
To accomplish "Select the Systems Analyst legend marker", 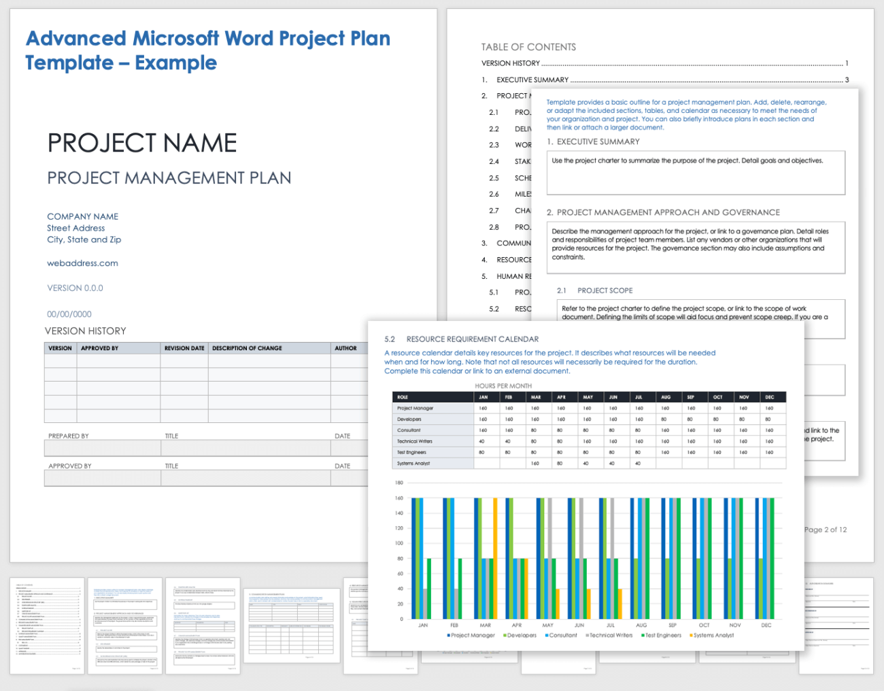I will [x=692, y=635].
